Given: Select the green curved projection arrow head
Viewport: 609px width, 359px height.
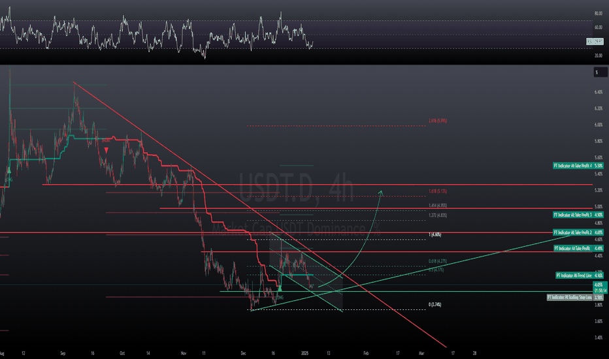Looking at the screenshot, I should [x=381, y=192].
